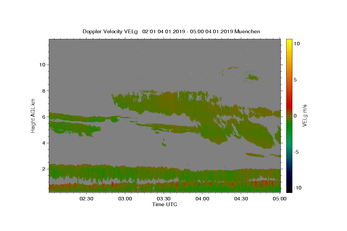
Task: Click the 02:30 time tick label
Action: pyautogui.click(x=86, y=199)
